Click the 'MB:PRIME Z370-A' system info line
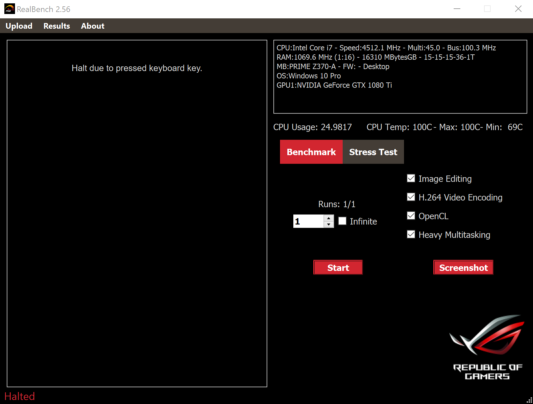This screenshot has height=404, width=533. click(x=333, y=67)
